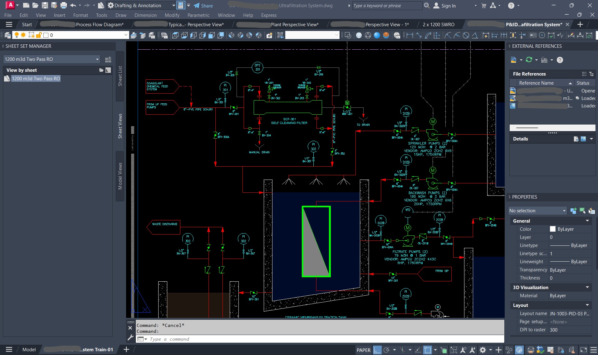Switch to the '2 x 1200 SWRO' tab
The height and width of the screenshot is (355, 598).
(x=438, y=24)
